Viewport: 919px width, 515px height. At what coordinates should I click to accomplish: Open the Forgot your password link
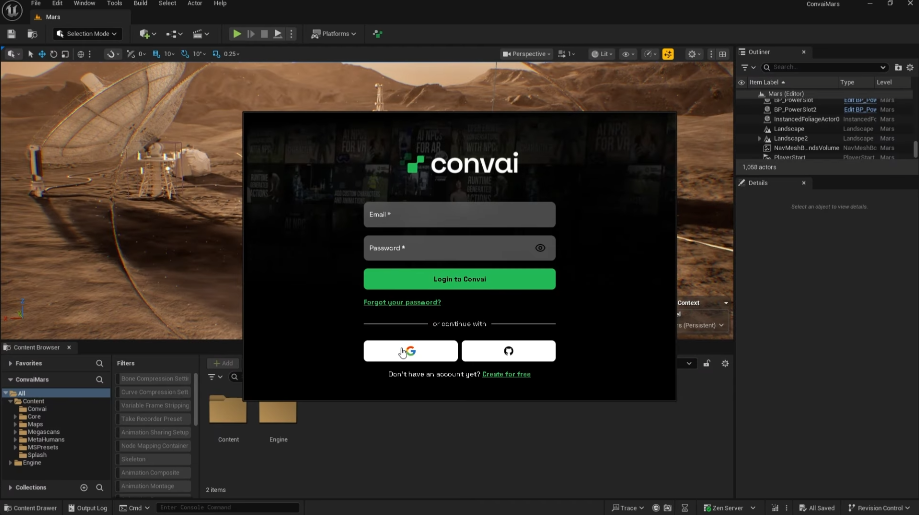(402, 302)
